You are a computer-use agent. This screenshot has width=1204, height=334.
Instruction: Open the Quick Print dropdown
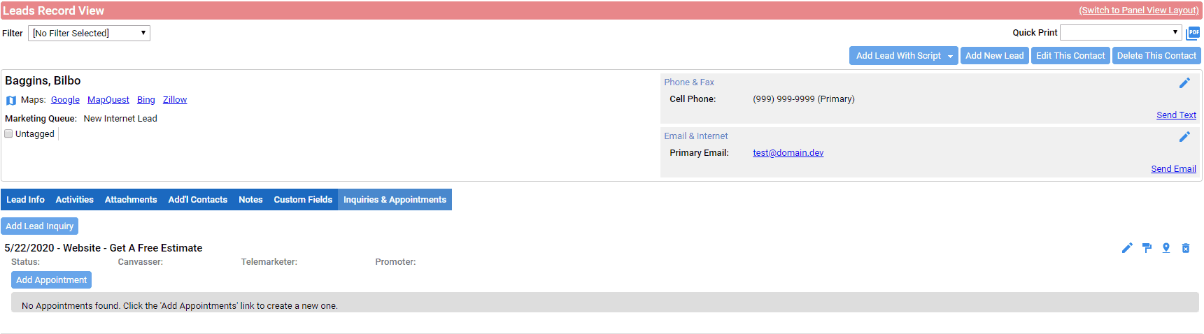click(1121, 32)
